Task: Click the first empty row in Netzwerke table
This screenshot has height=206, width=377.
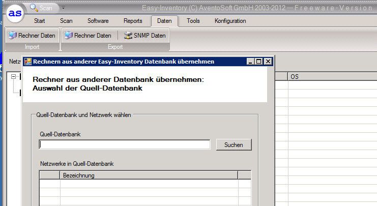Action: pyautogui.click(x=145, y=184)
